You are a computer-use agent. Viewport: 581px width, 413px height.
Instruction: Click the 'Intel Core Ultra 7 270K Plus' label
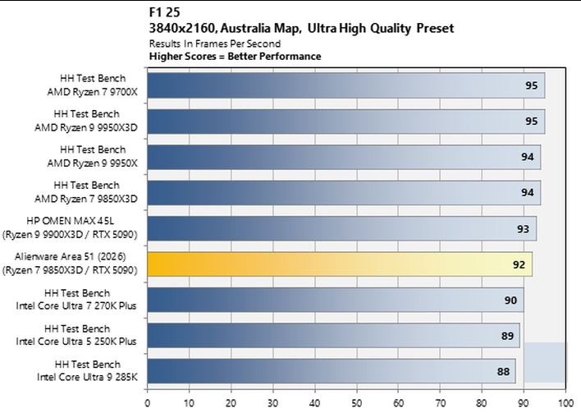pyautogui.click(x=76, y=306)
